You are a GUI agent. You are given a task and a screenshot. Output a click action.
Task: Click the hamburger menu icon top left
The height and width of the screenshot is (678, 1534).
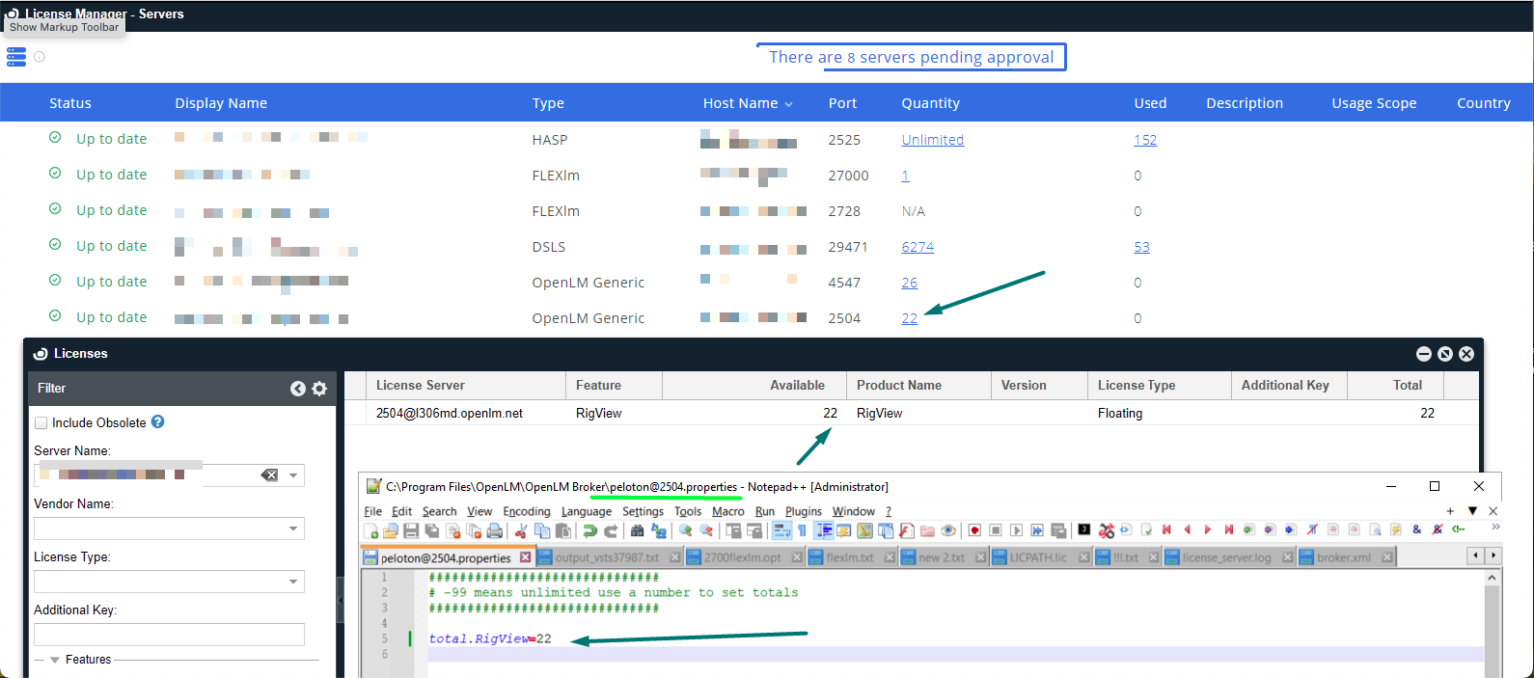pyautogui.click(x=16, y=57)
